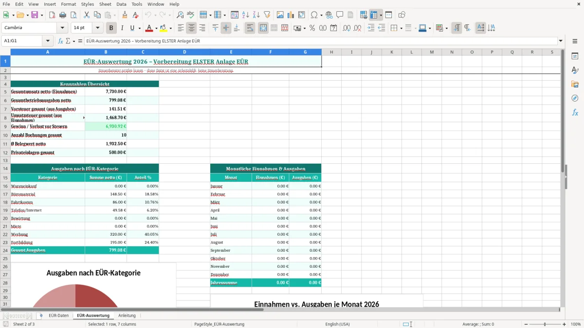Copy selection using the copy icon
Screen dimensions: 584x328
click(97, 15)
